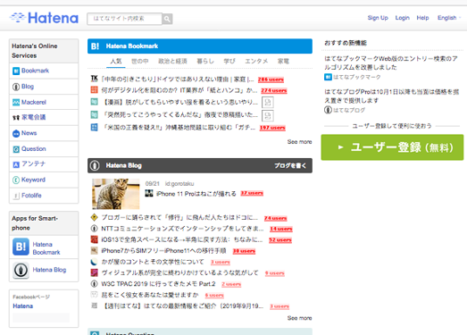
Task: Open the 何がデジタル化を阻むのか bookmark entry
Action: click(x=179, y=90)
